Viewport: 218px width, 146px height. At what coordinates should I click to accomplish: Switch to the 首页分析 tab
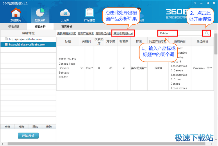click(67, 26)
